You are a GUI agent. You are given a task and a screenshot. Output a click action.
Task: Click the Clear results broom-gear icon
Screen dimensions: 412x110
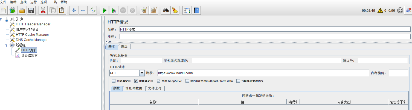pyautogui.click(x=144, y=11)
